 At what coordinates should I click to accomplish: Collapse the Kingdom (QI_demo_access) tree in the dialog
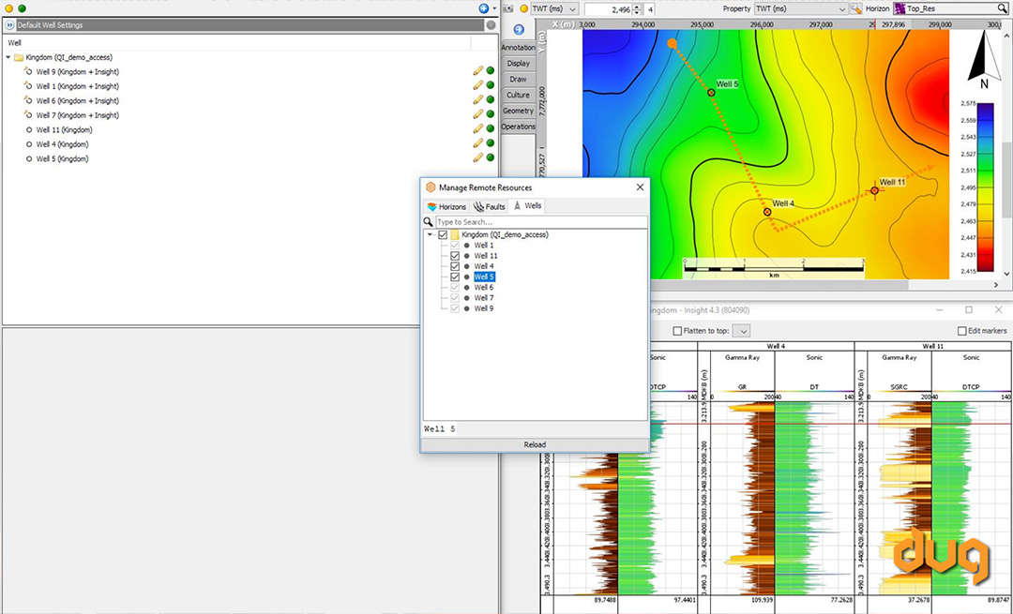(431, 234)
